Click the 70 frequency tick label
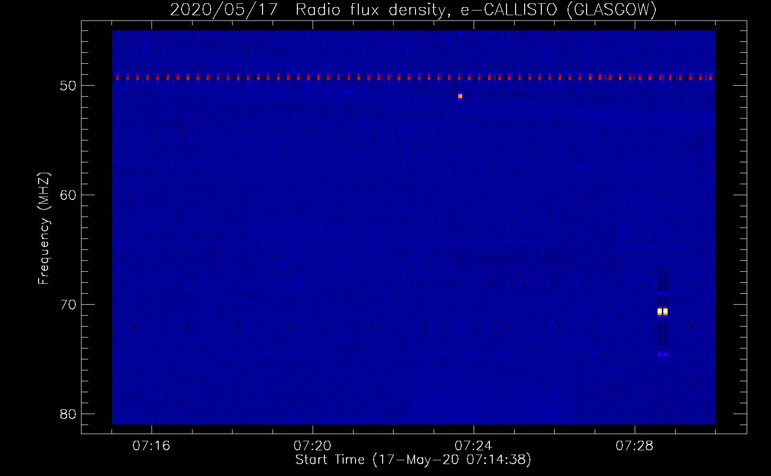771x476 pixels. click(x=69, y=305)
